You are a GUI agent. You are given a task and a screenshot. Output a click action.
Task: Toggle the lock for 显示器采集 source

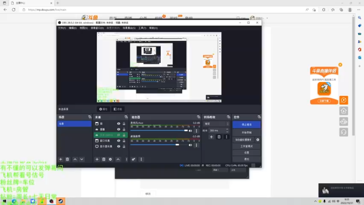(x=124, y=146)
